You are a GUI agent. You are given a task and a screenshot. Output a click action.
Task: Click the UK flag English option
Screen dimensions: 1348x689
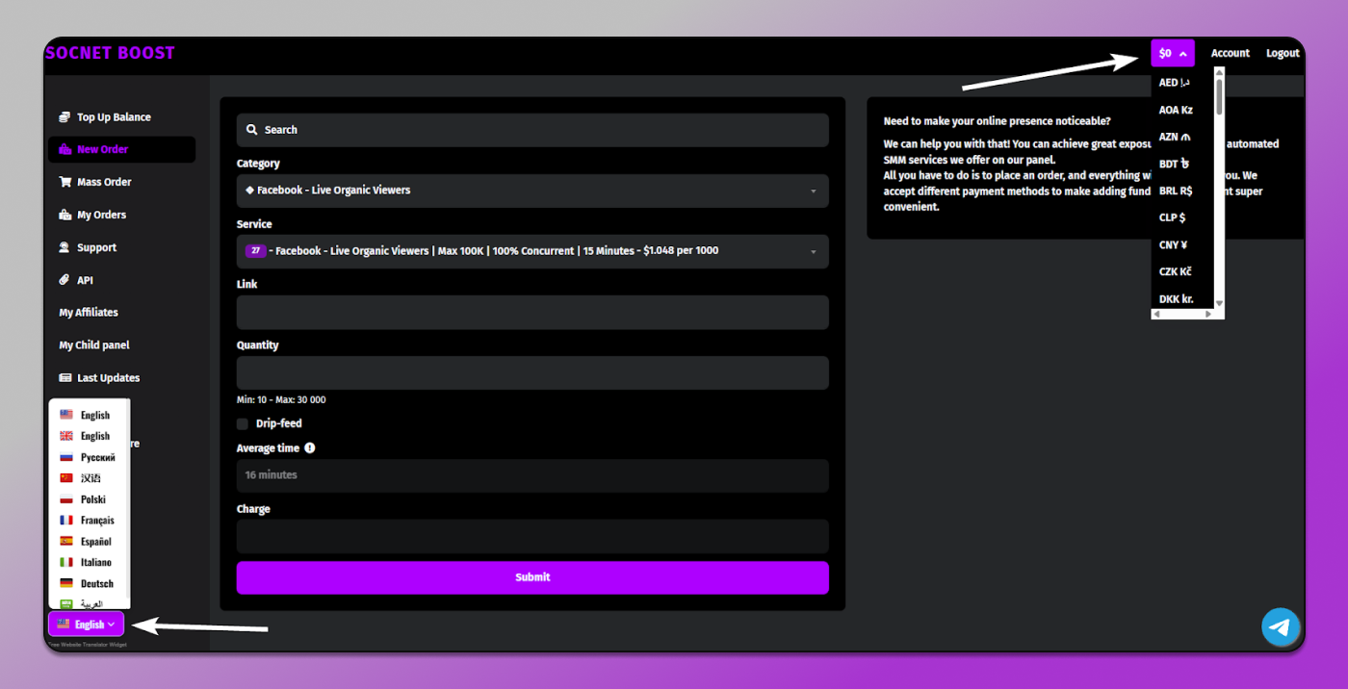click(66, 436)
